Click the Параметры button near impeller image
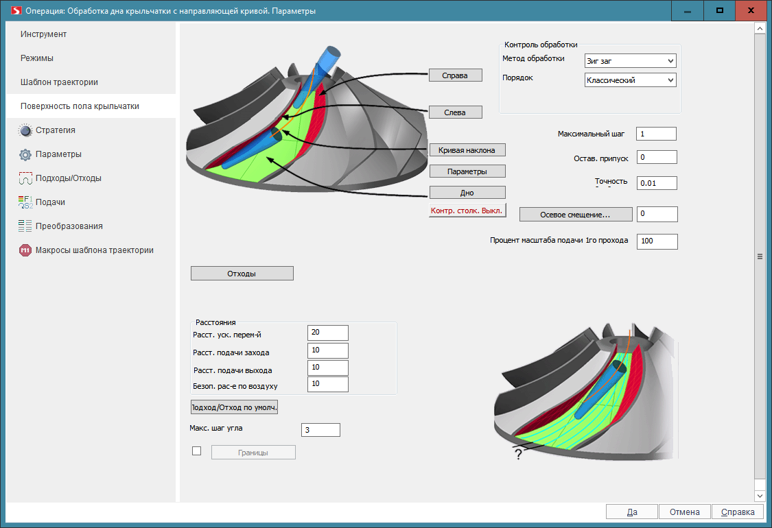Viewport: 772px width, 528px height. [x=467, y=171]
